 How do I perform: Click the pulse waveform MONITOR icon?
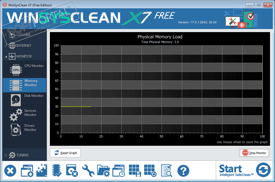click(x=12, y=56)
